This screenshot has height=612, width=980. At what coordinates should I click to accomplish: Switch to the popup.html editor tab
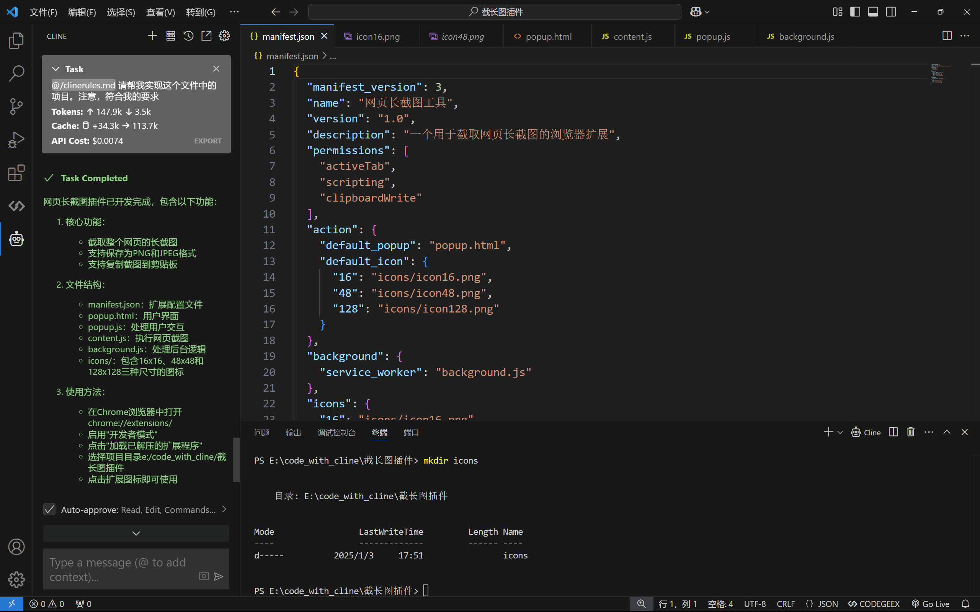click(548, 36)
